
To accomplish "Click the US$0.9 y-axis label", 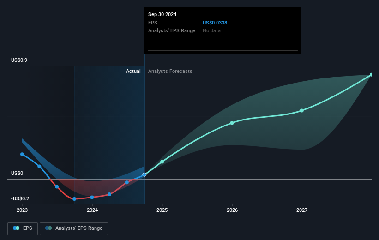I will pyautogui.click(x=19, y=60).
